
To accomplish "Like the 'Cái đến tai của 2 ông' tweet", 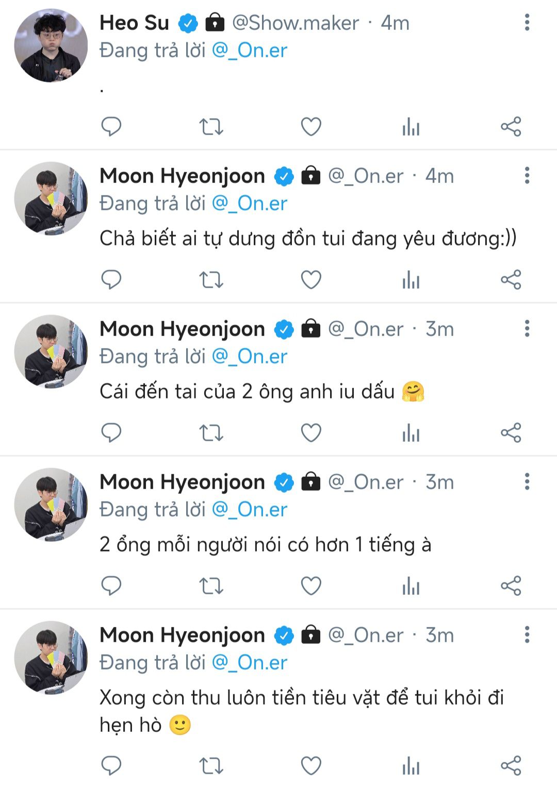I will pyautogui.click(x=311, y=432).
